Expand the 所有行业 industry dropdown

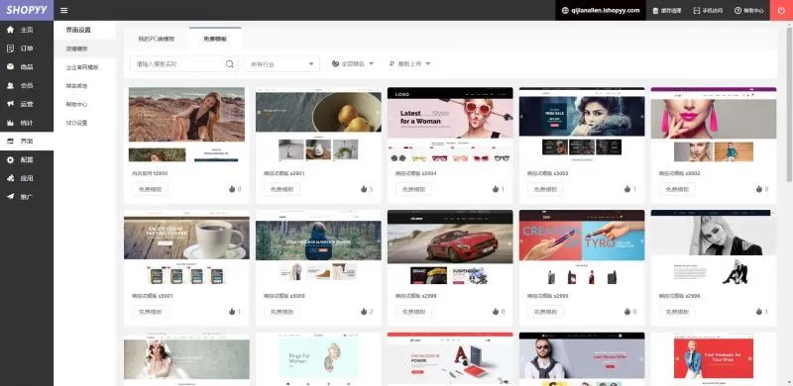[x=283, y=64]
